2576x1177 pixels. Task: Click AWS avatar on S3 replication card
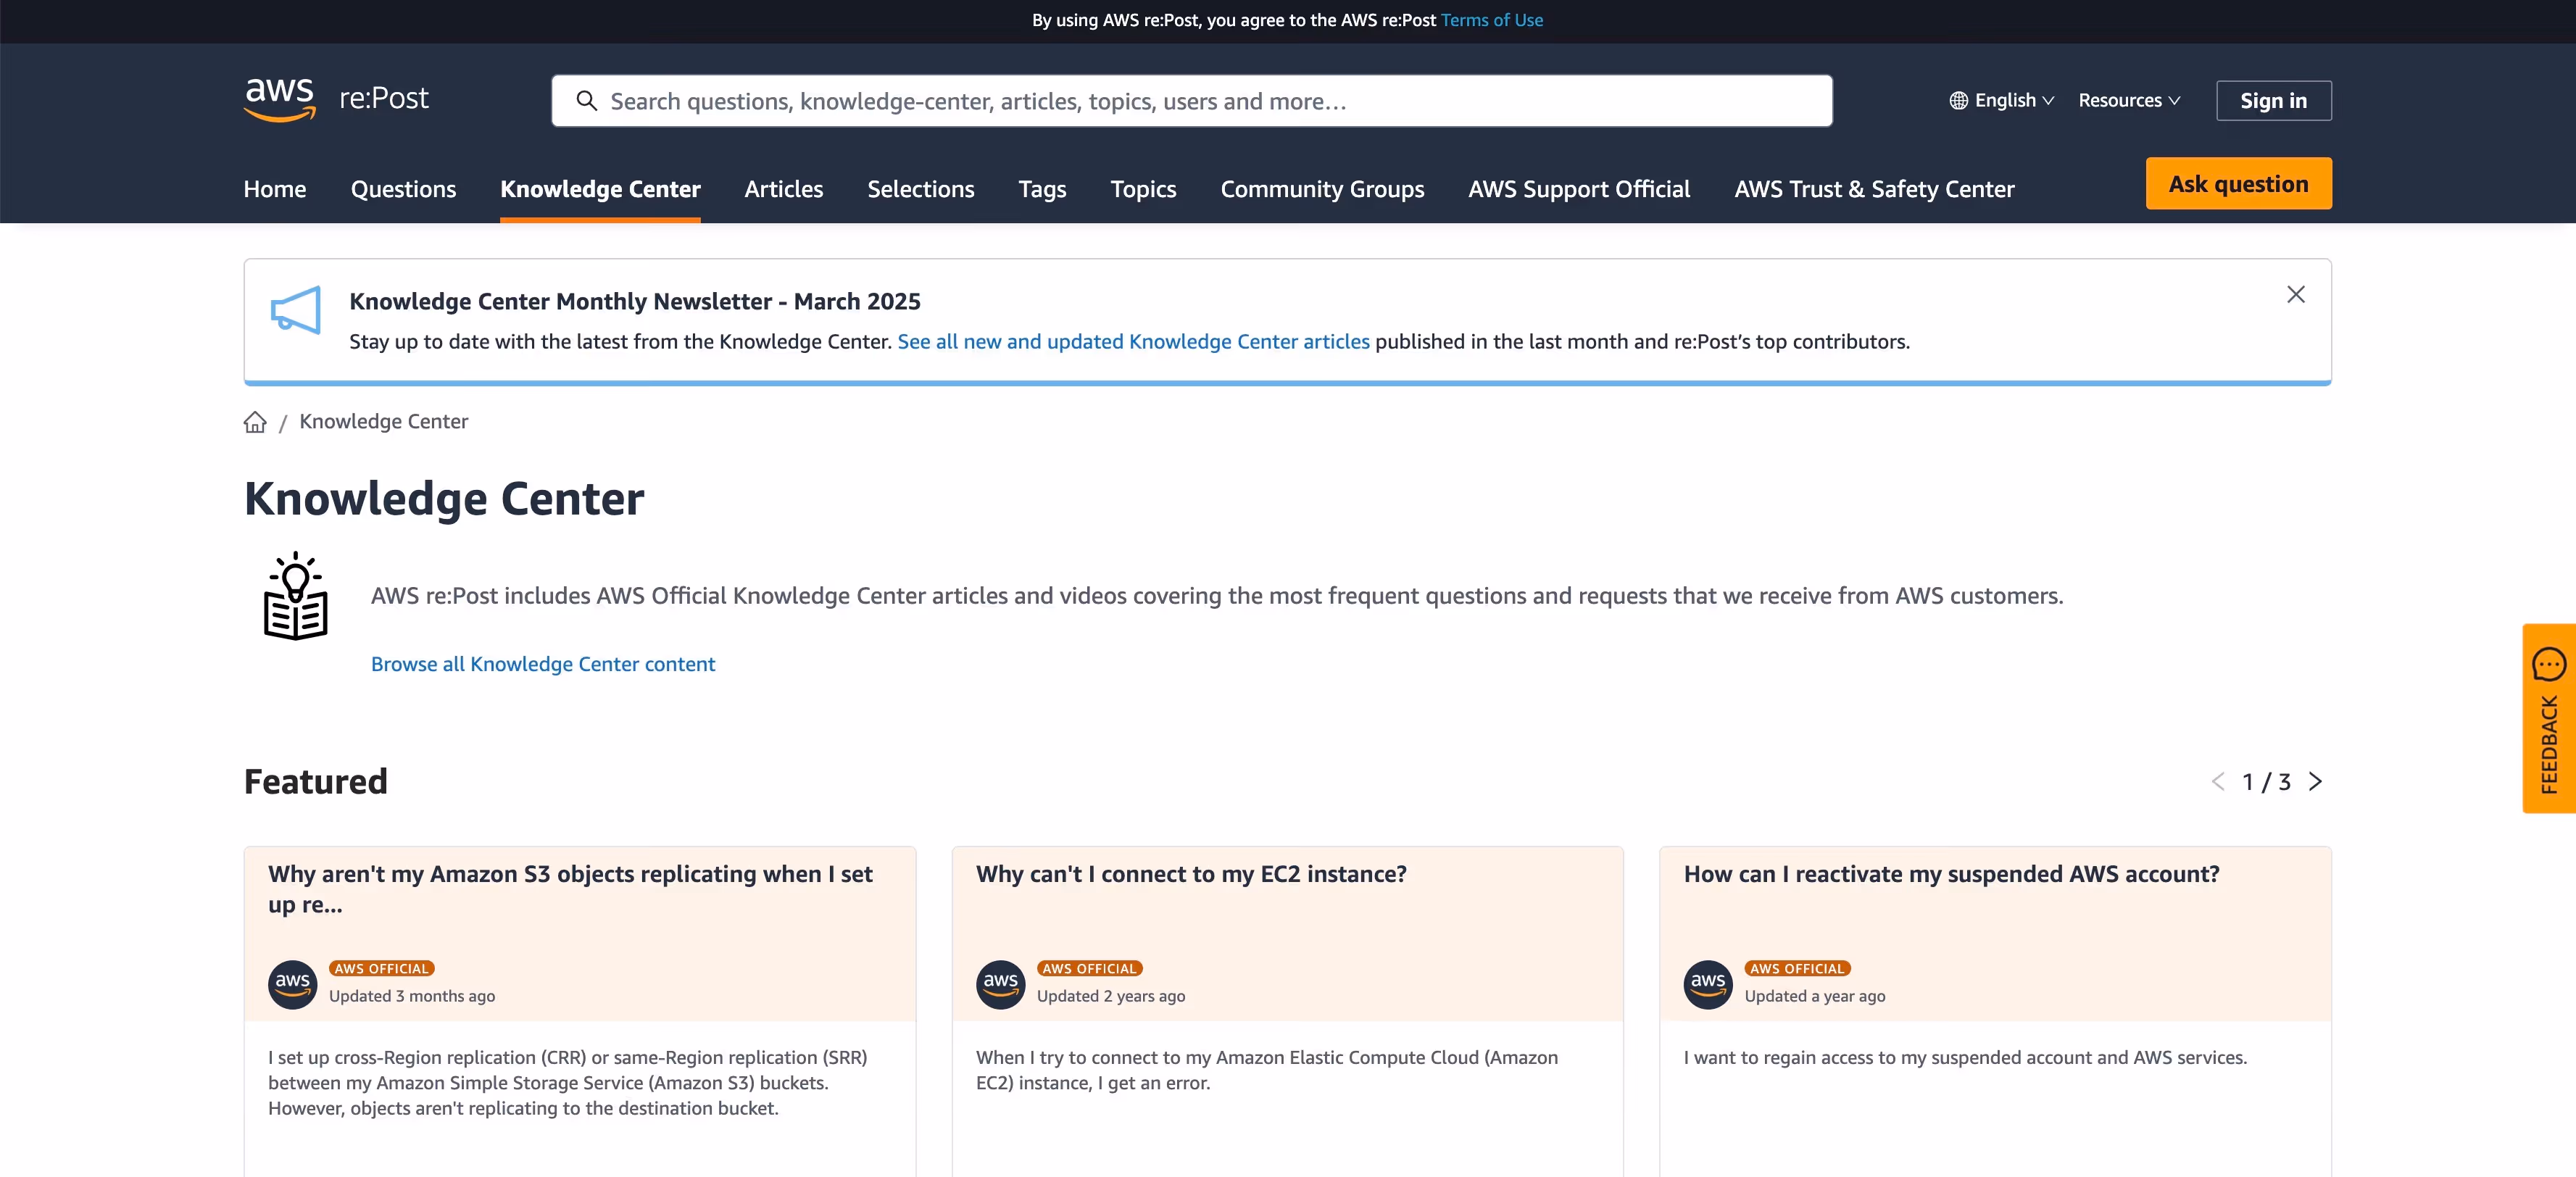tap(292, 984)
